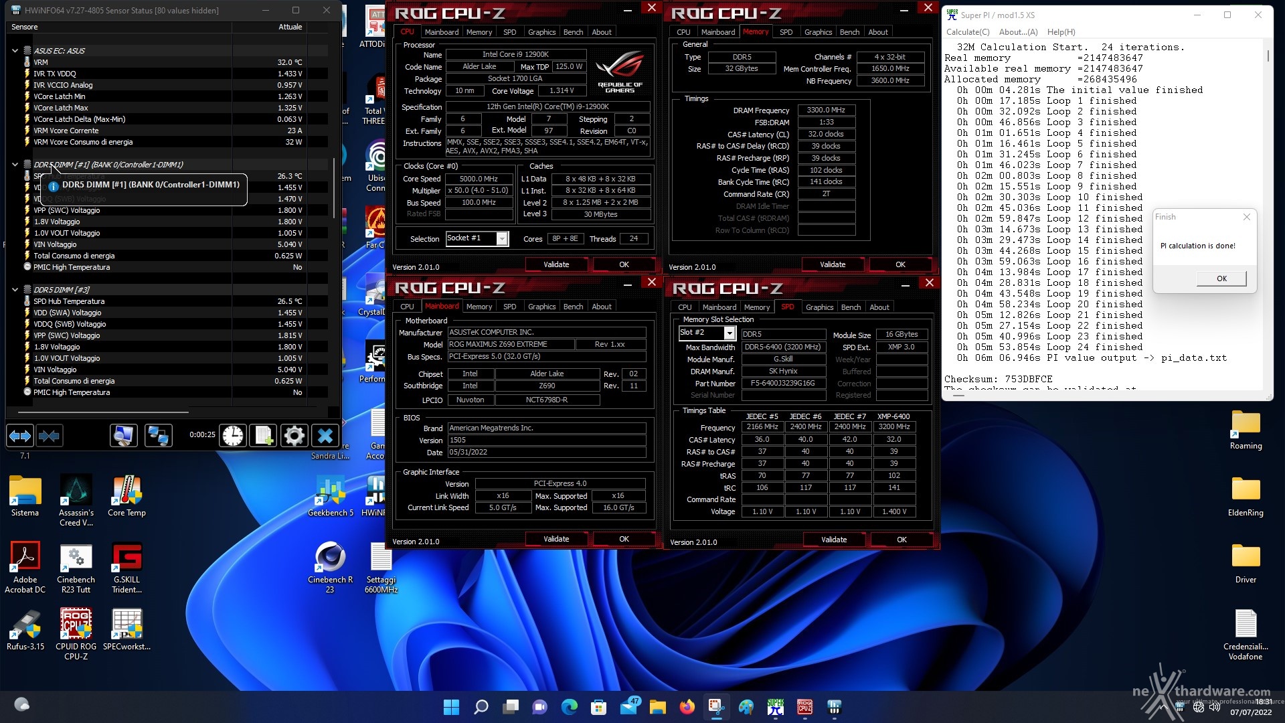Open Bench tab in top-left CPU-Z window

tap(573, 32)
